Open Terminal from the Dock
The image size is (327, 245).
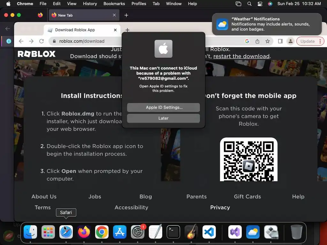173,232
